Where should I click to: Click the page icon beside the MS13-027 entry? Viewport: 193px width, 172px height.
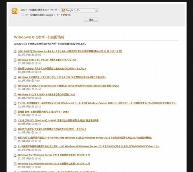coord(15,52)
